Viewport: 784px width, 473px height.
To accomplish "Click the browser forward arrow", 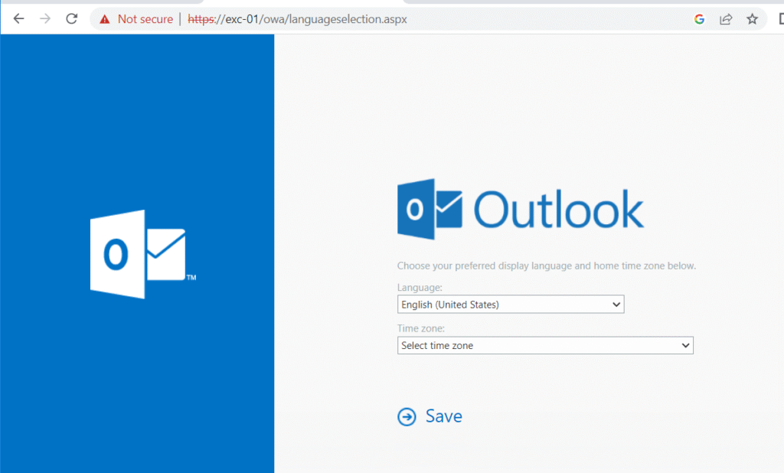I will coord(45,19).
